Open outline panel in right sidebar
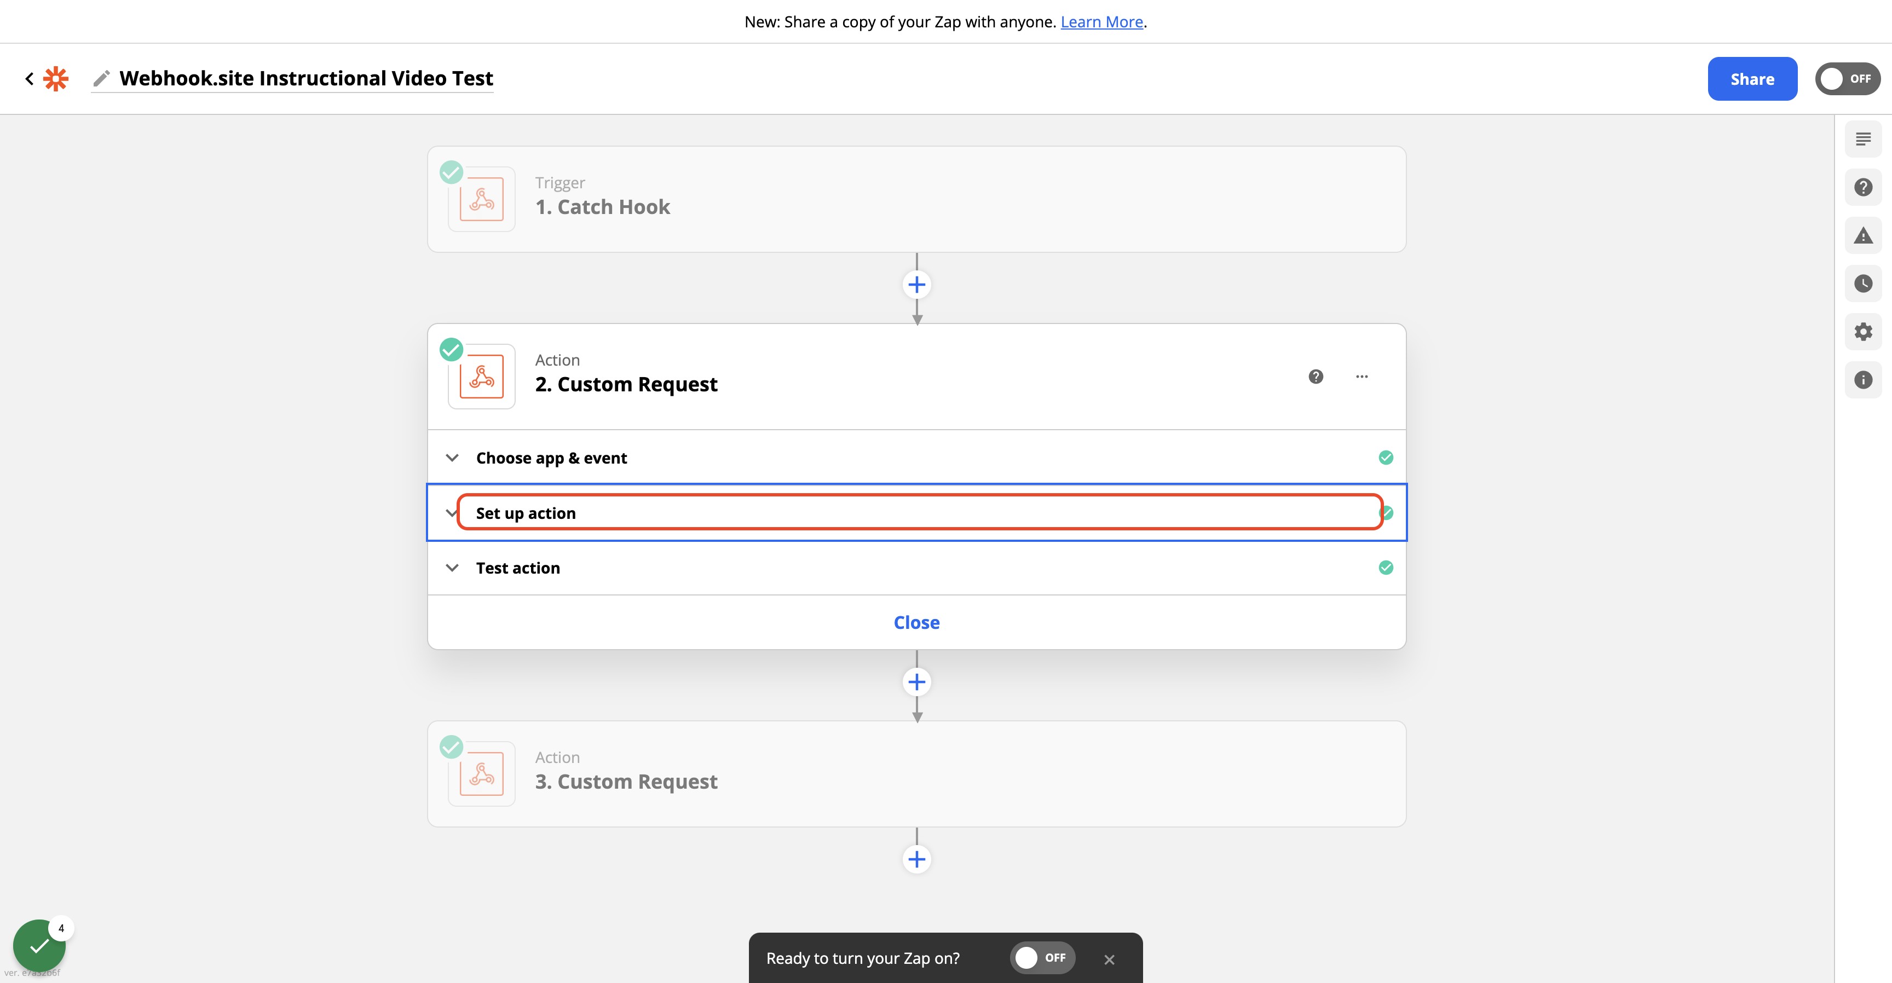1892x983 pixels. click(x=1862, y=140)
